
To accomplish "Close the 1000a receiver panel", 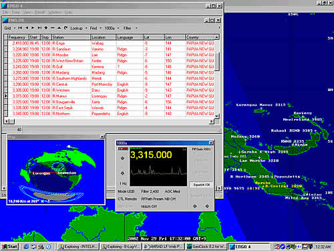I will pyautogui.click(x=211, y=143).
